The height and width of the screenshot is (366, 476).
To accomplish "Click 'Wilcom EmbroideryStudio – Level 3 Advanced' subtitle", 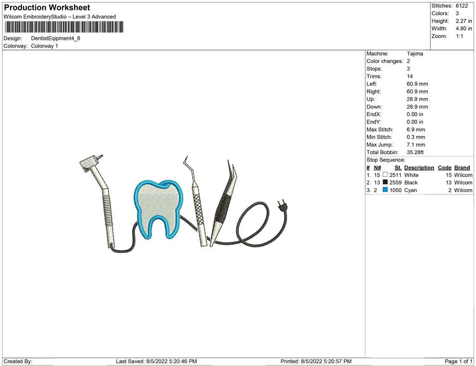I will click(x=60, y=17).
